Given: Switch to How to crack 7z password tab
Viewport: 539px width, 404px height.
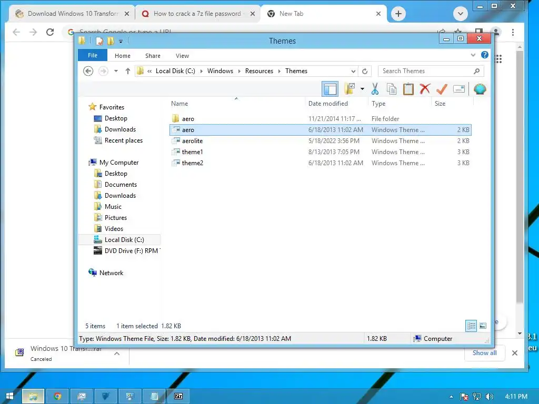Looking at the screenshot, I should point(197,14).
